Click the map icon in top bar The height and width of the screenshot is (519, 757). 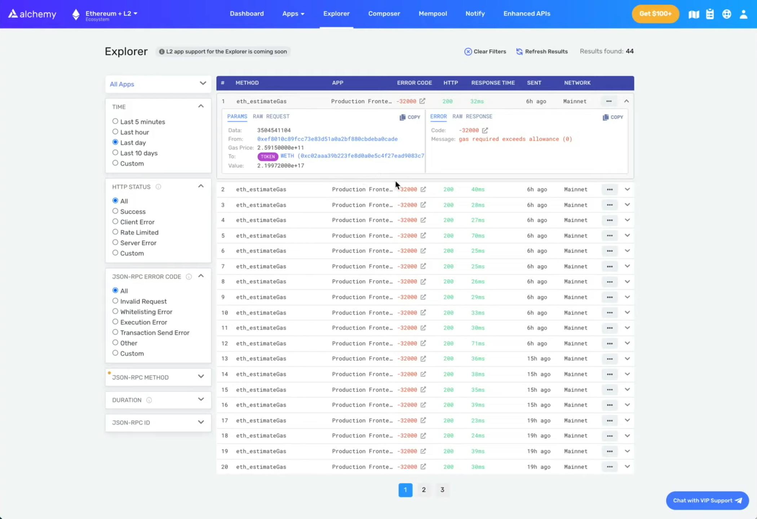click(x=694, y=14)
